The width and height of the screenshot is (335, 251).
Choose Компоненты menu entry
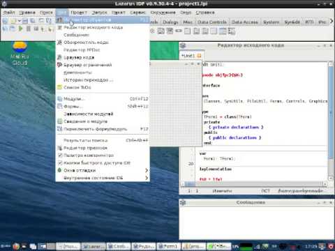tap(103, 73)
